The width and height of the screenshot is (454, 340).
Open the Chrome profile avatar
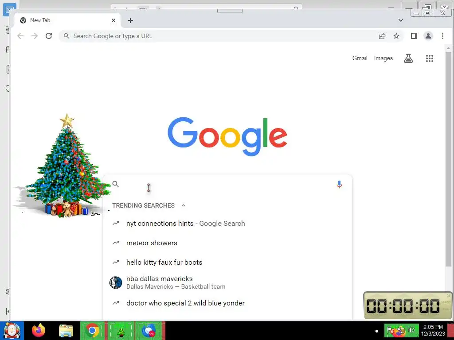pos(428,36)
